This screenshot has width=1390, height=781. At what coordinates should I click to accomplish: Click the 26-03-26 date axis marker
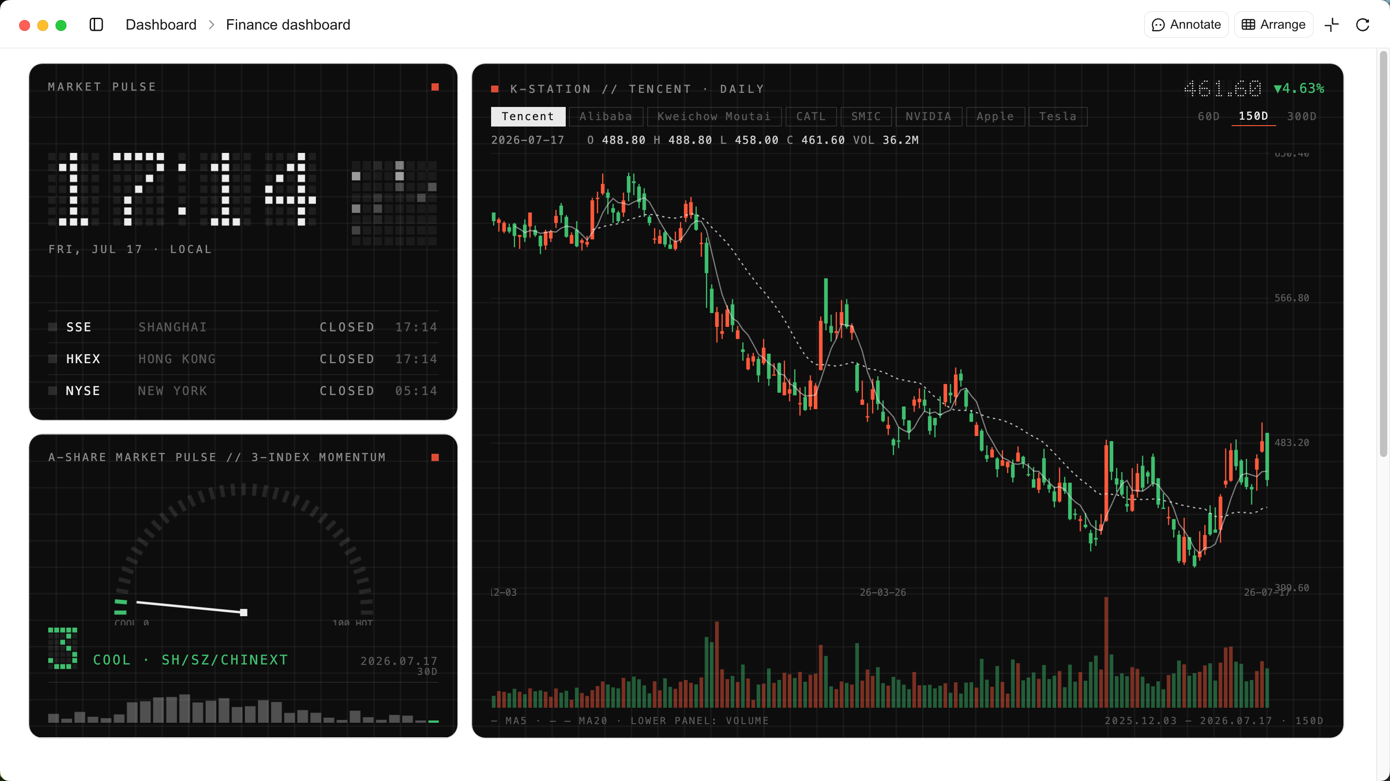click(x=883, y=593)
